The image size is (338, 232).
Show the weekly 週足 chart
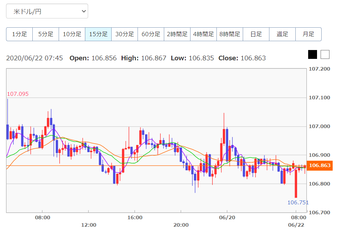(283, 34)
